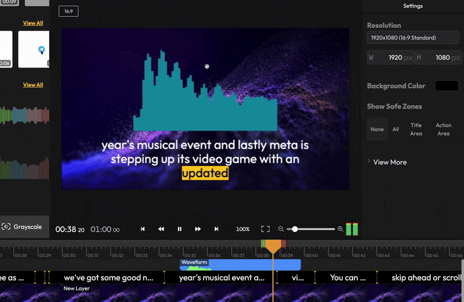Screen dimensions: 464x302
Task: Click the highlighted word "updated" in preview
Action: tap(205, 173)
